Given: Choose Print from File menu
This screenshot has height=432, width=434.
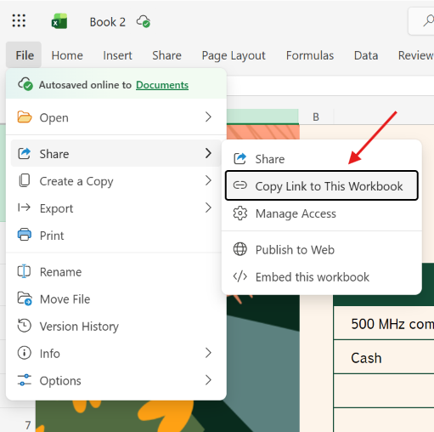Looking at the screenshot, I should (116, 235).
